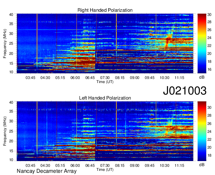Click the "09:45" time tick of the Left Handed plot
The height and width of the screenshot is (175, 215).
click(x=150, y=165)
